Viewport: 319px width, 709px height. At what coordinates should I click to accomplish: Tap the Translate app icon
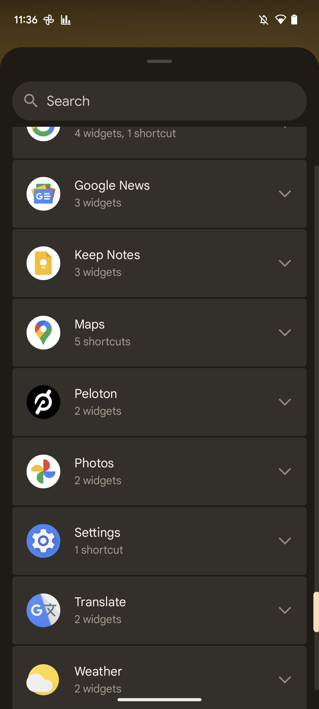[43, 610]
